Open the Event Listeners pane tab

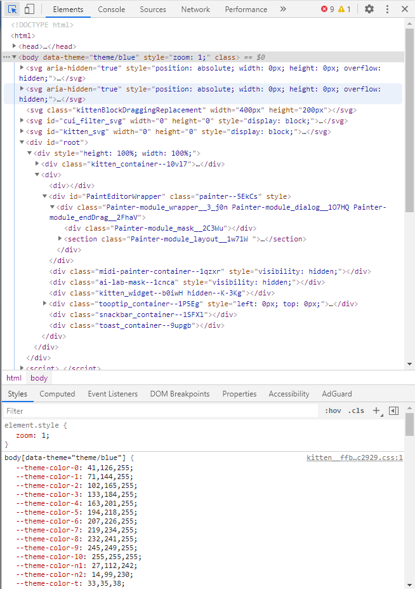pos(113,394)
